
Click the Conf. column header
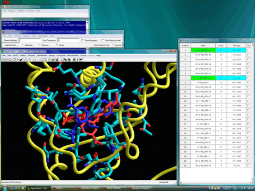[221, 46]
